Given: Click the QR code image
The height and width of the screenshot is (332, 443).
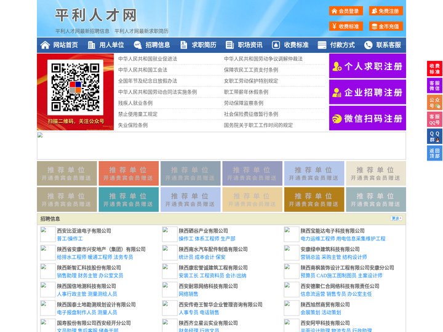Looking at the screenshot, I should [x=75, y=87].
